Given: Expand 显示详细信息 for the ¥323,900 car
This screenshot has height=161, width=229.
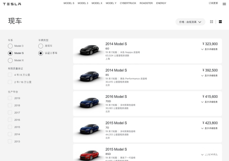Looking at the screenshot, I should point(209,49).
